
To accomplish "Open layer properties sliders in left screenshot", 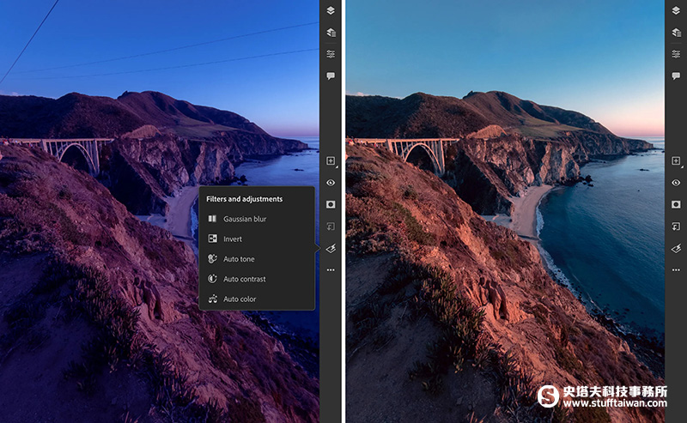I will pos(331,54).
